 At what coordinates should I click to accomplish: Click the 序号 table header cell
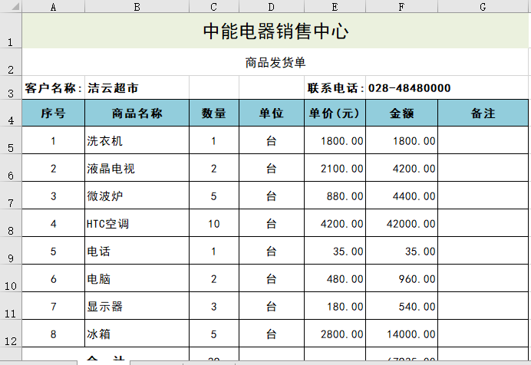pos(53,113)
